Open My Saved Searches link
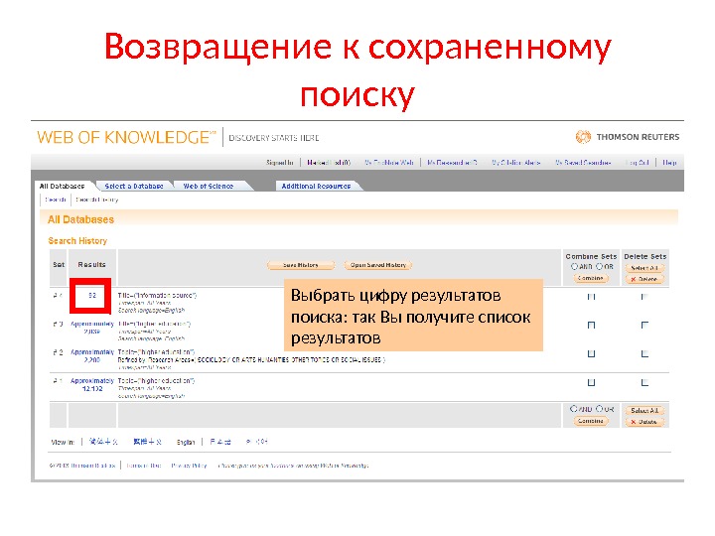Viewport: 715px width, 536px height. coord(583,162)
